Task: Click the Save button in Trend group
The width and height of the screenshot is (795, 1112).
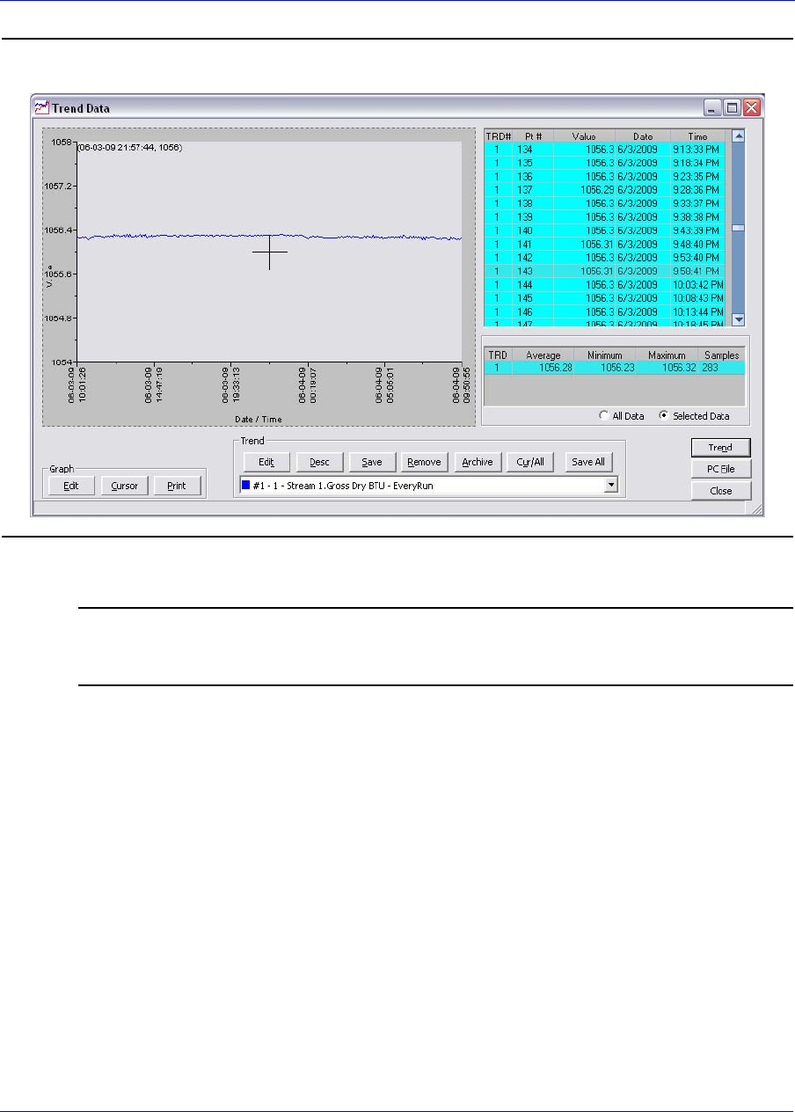Action: (x=372, y=462)
